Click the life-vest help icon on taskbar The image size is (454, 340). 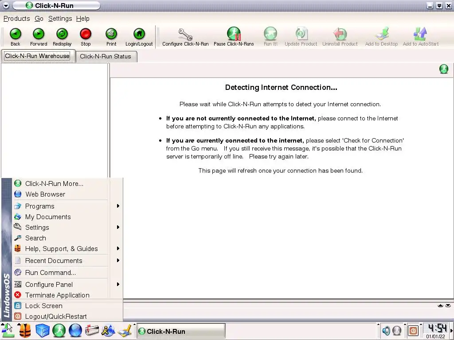(25, 331)
